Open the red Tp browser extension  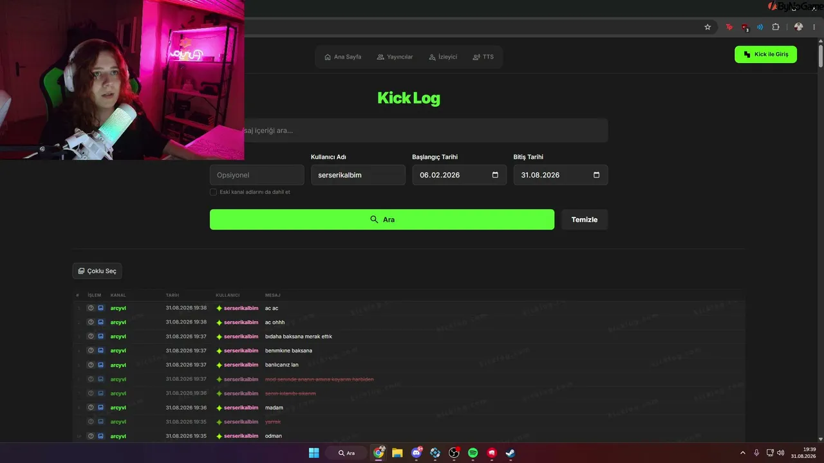tap(729, 27)
